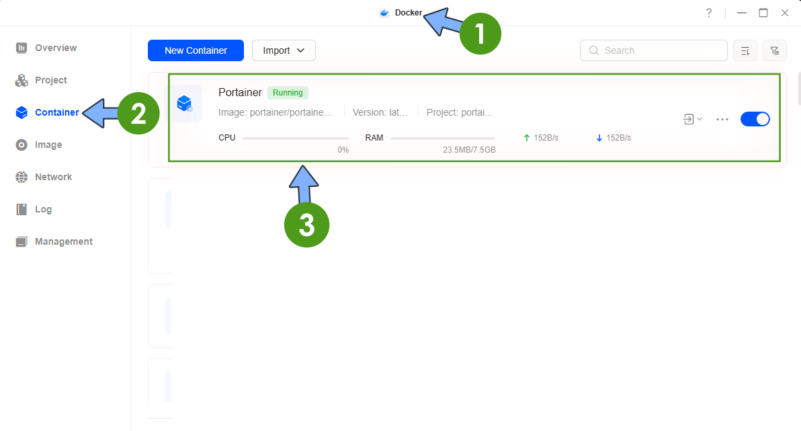
Task: Click the Project: portai… text
Action: point(460,112)
